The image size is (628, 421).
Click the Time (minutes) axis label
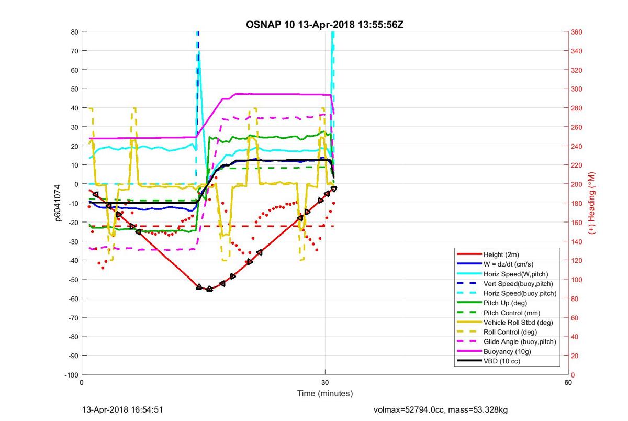324,393
